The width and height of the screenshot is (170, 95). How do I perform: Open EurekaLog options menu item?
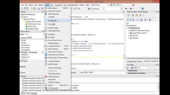58,77
